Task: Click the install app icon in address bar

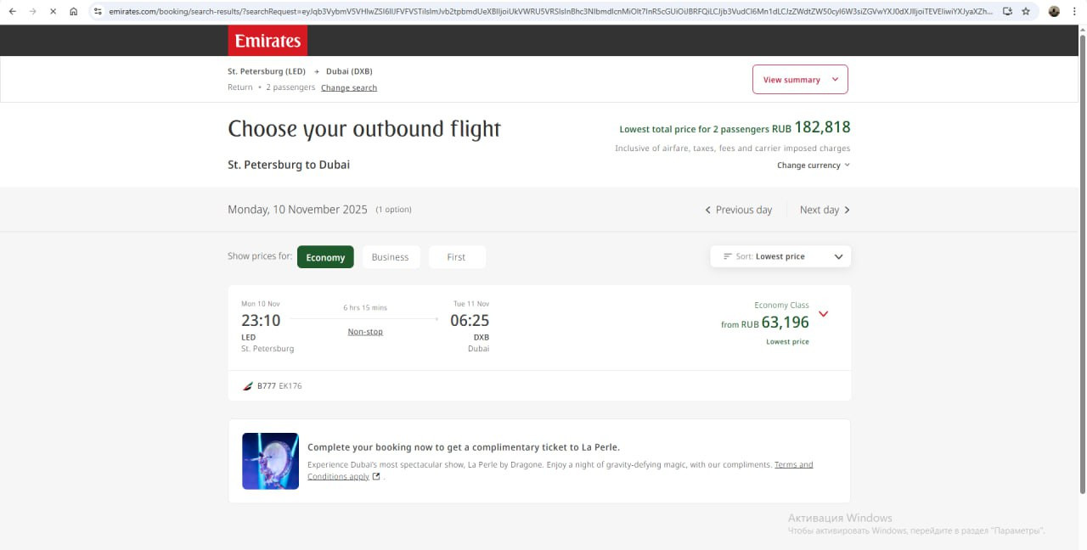Action: pyautogui.click(x=1007, y=12)
